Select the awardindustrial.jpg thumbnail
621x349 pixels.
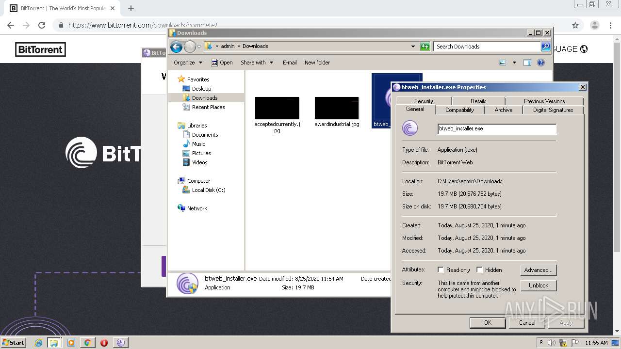click(x=337, y=108)
